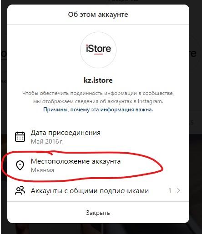Click the iStore profile avatar

pos(98,50)
